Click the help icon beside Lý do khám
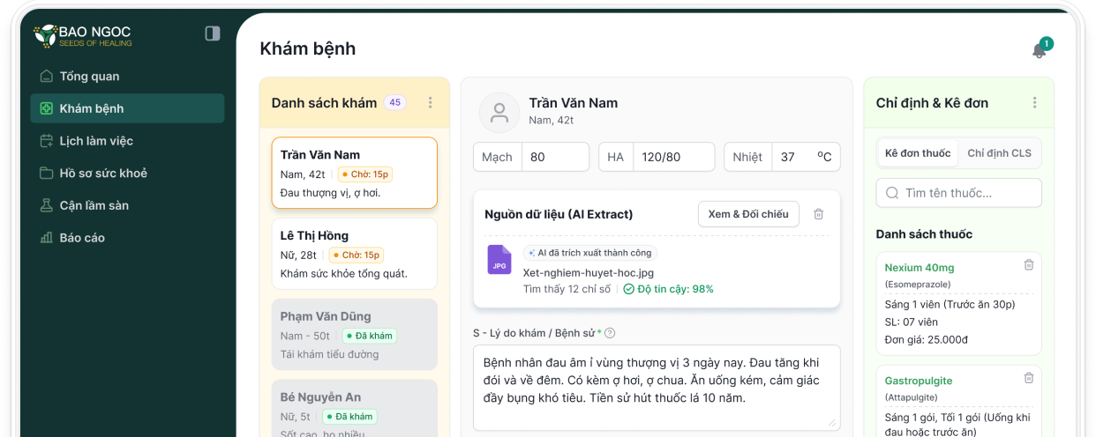 point(610,333)
